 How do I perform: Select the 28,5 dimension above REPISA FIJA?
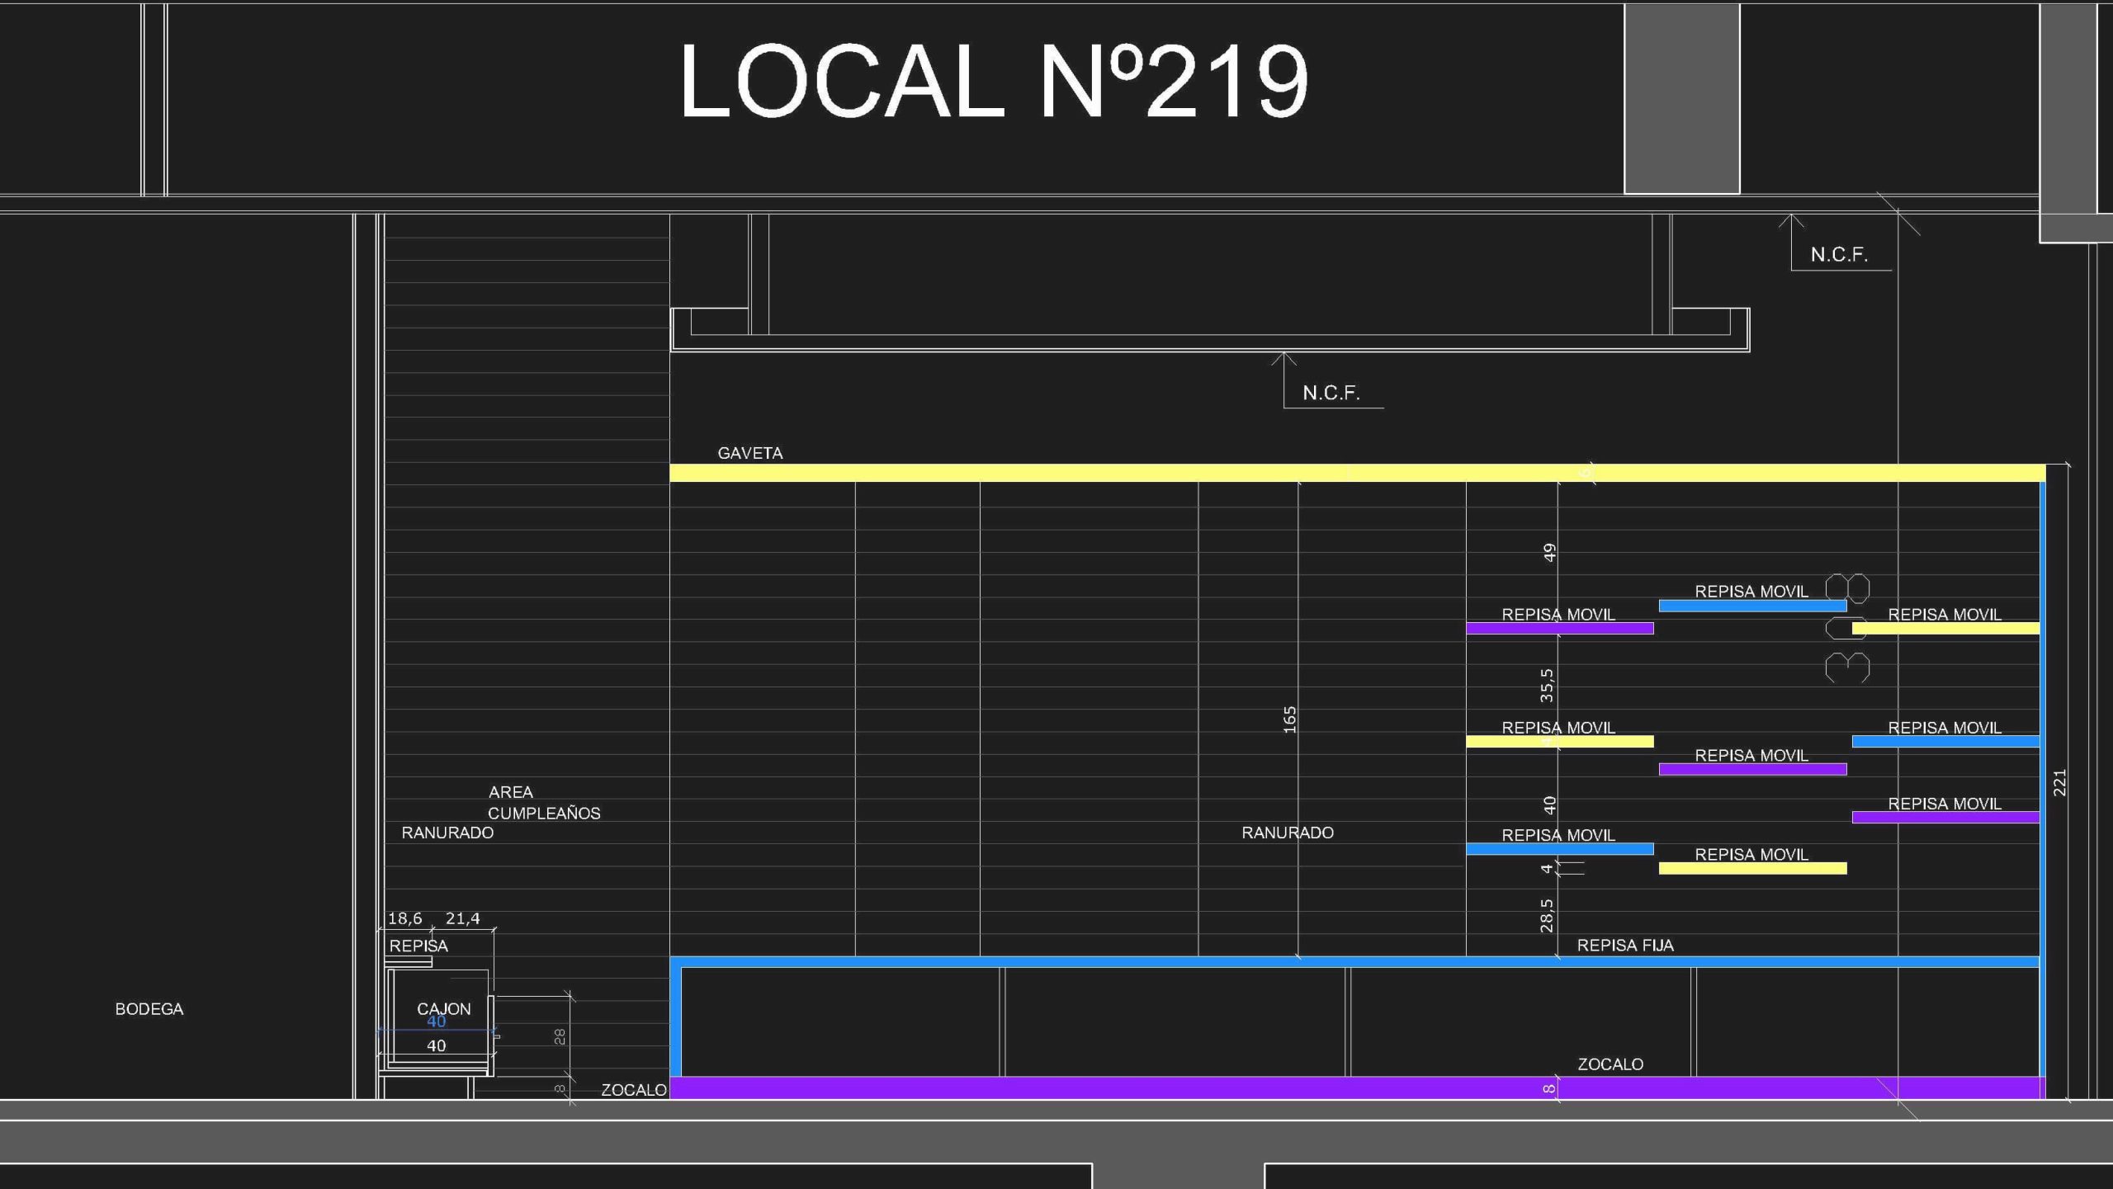pyautogui.click(x=1546, y=916)
